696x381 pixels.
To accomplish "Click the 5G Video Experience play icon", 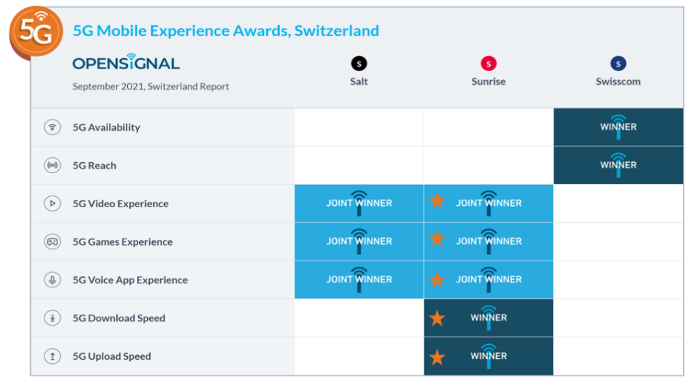I will point(53,204).
